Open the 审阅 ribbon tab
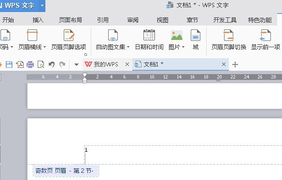This screenshot has height=180, width=282. [133, 20]
